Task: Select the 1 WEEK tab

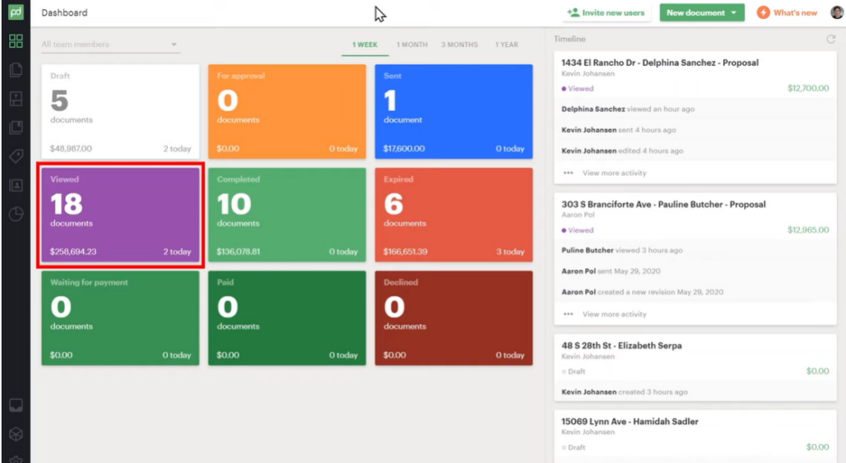Action: coord(364,45)
